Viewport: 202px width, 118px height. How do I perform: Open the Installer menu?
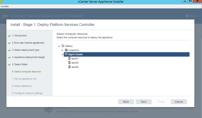(x=5, y=6)
